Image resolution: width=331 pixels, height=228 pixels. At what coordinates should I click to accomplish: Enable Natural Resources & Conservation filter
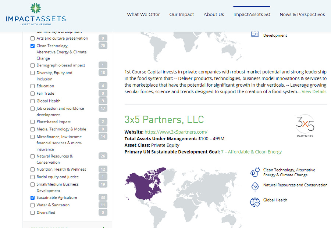click(x=32, y=156)
